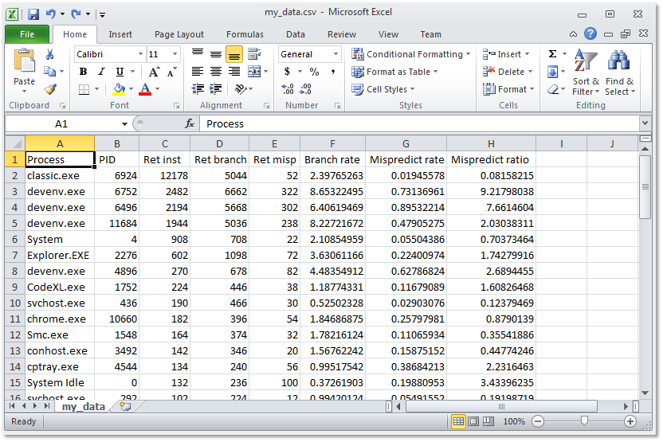Click Insert cells button

(507, 54)
